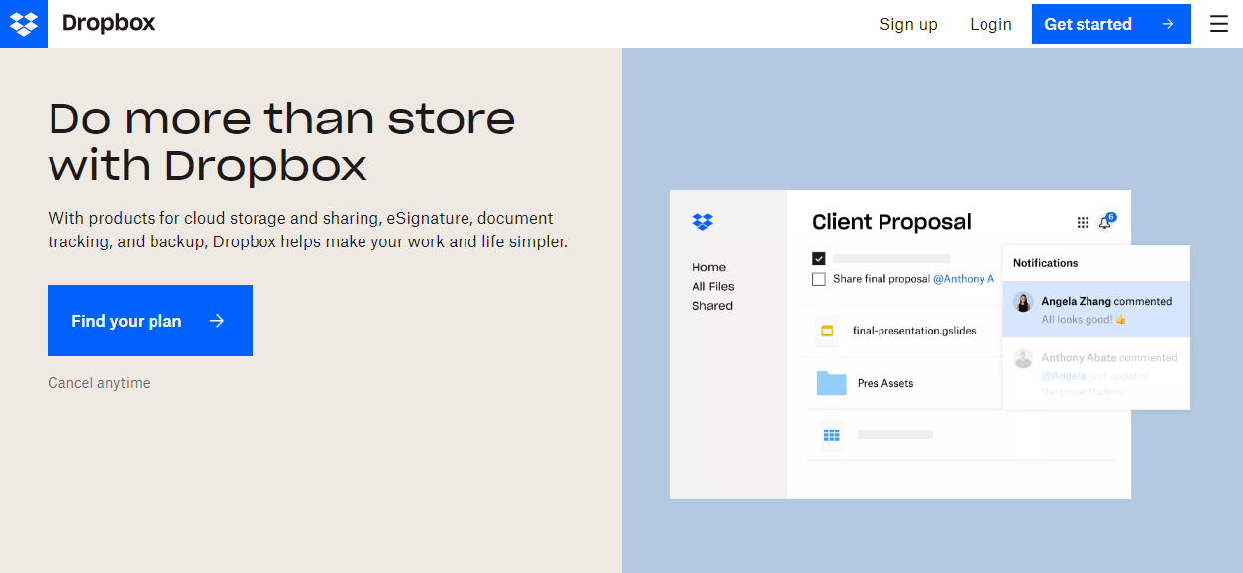Screen dimensions: 1243x573
Task: Click Anthony Abate's avatar in notifications
Action: 1023,358
